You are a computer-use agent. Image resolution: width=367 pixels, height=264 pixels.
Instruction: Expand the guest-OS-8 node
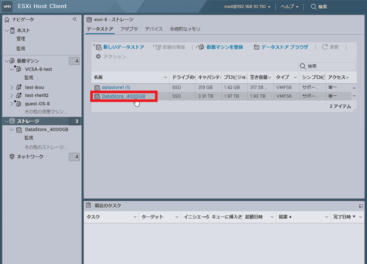(x=12, y=104)
